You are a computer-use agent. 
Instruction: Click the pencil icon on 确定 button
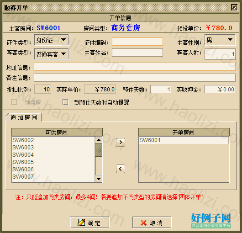81,222
